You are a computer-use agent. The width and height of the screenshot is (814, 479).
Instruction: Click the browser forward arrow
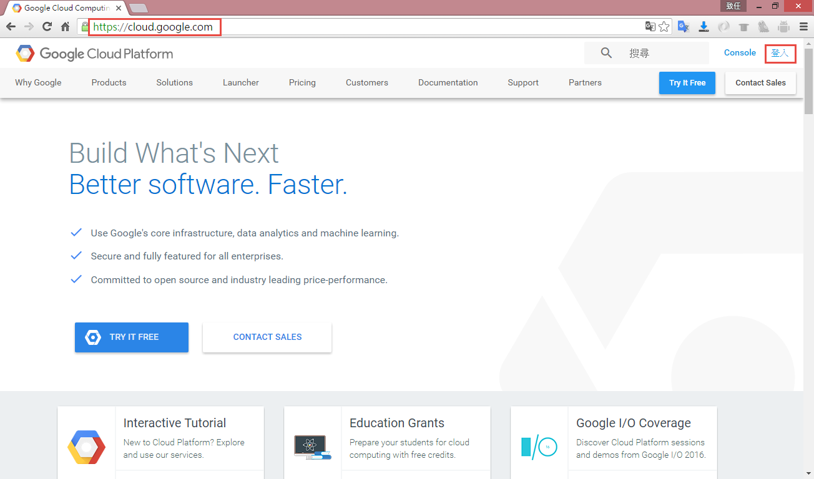pos(29,27)
